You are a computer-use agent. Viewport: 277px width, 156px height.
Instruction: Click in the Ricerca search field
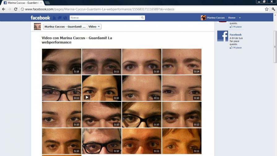(x=105, y=18)
